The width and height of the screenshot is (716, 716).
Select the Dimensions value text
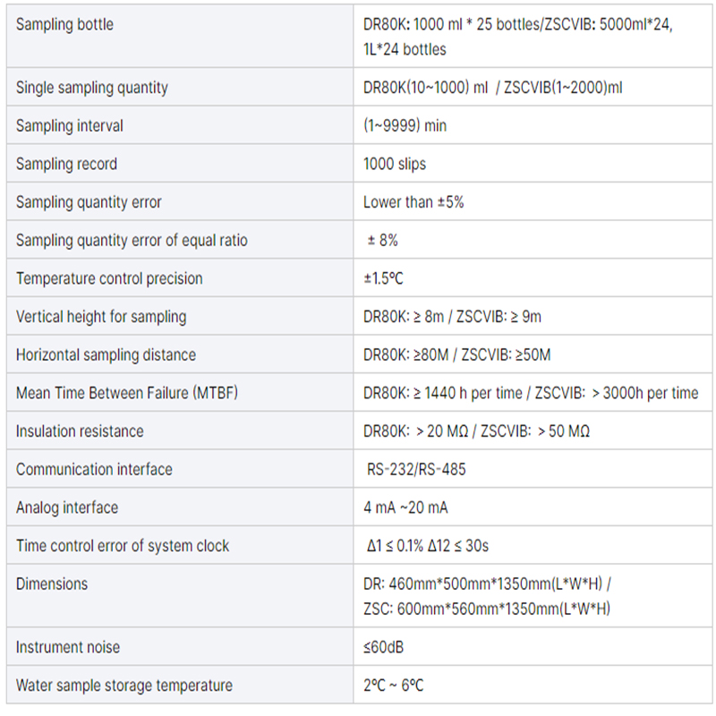(488, 596)
